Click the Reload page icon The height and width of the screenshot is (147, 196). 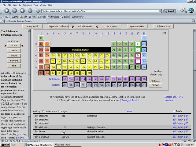pyautogui.click(x=23, y=11)
